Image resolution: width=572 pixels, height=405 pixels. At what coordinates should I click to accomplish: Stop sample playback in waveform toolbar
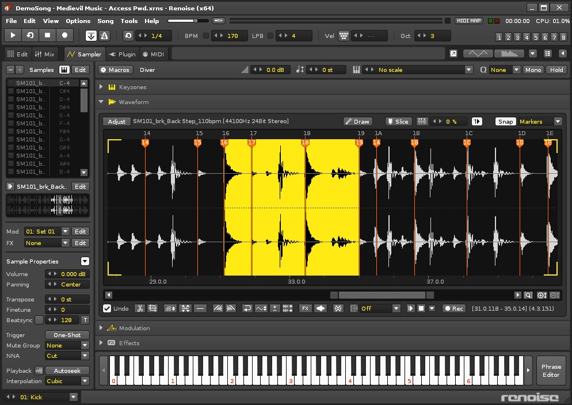click(421, 308)
